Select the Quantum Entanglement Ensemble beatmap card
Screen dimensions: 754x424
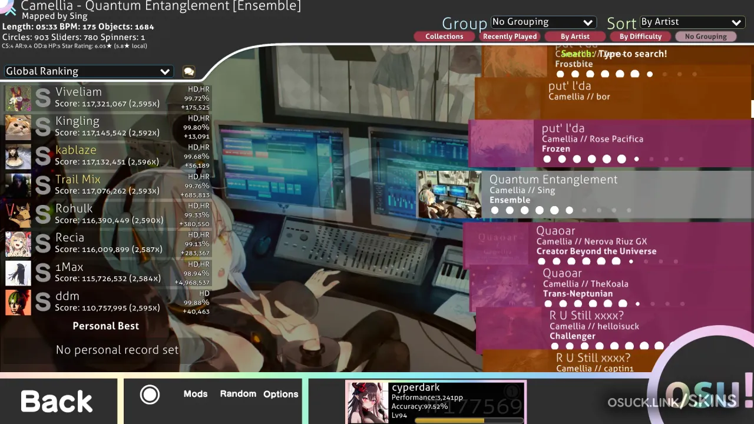click(586, 194)
